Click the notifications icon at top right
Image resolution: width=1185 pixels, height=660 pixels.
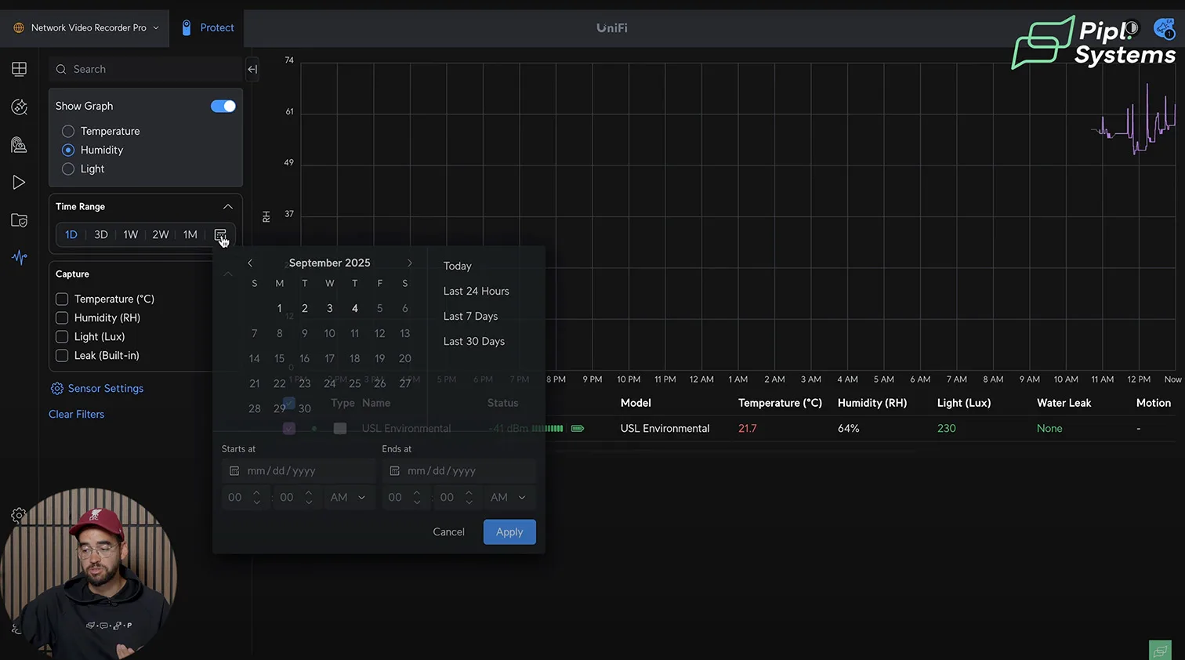coord(1164,29)
